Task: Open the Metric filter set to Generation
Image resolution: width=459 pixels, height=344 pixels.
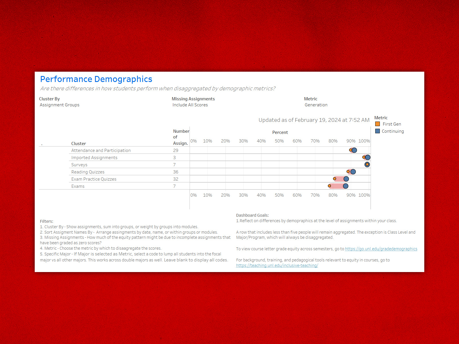Action: 316,105
